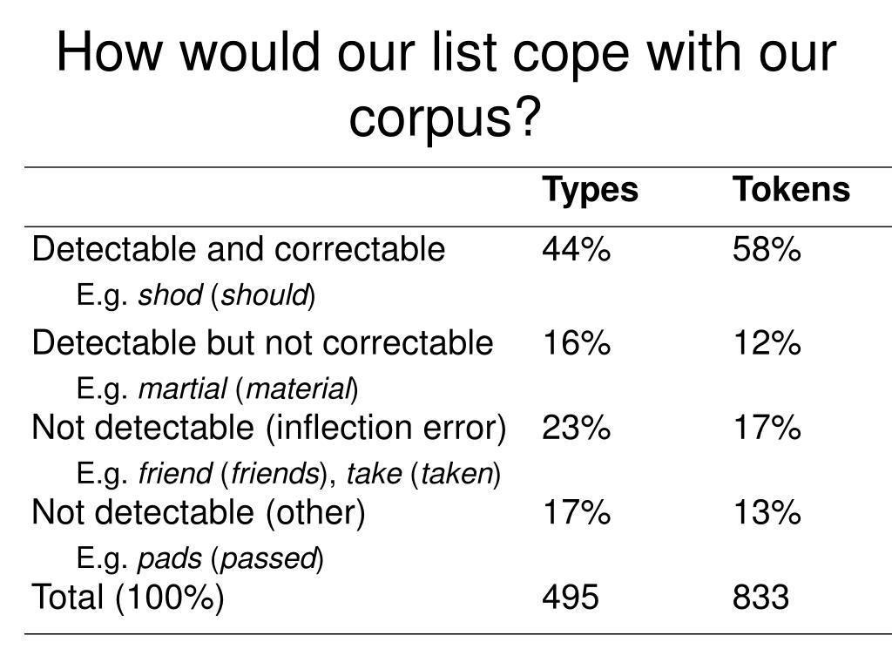Click the 23% Types value
The width and height of the screenshot is (892, 669).
(577, 428)
